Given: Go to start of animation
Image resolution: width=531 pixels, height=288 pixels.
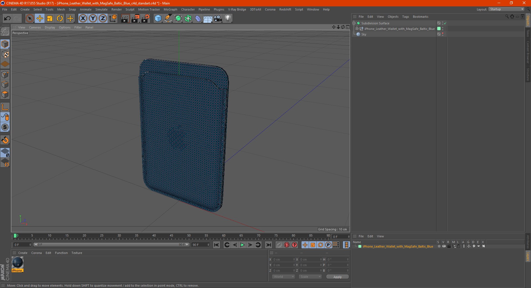Looking at the screenshot, I should pyautogui.click(x=217, y=245).
